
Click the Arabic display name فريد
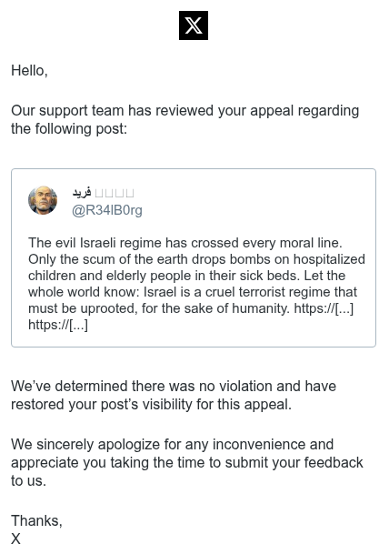82,193
